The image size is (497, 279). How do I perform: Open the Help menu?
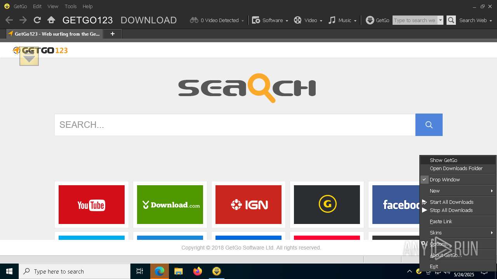pos(88,6)
